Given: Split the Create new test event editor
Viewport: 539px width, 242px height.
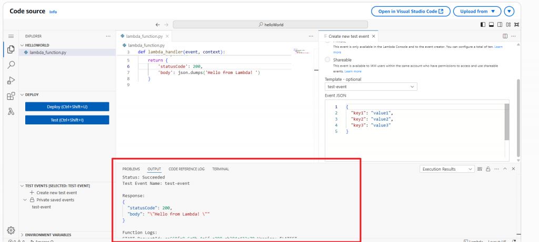Looking at the screenshot, I should [505, 36].
